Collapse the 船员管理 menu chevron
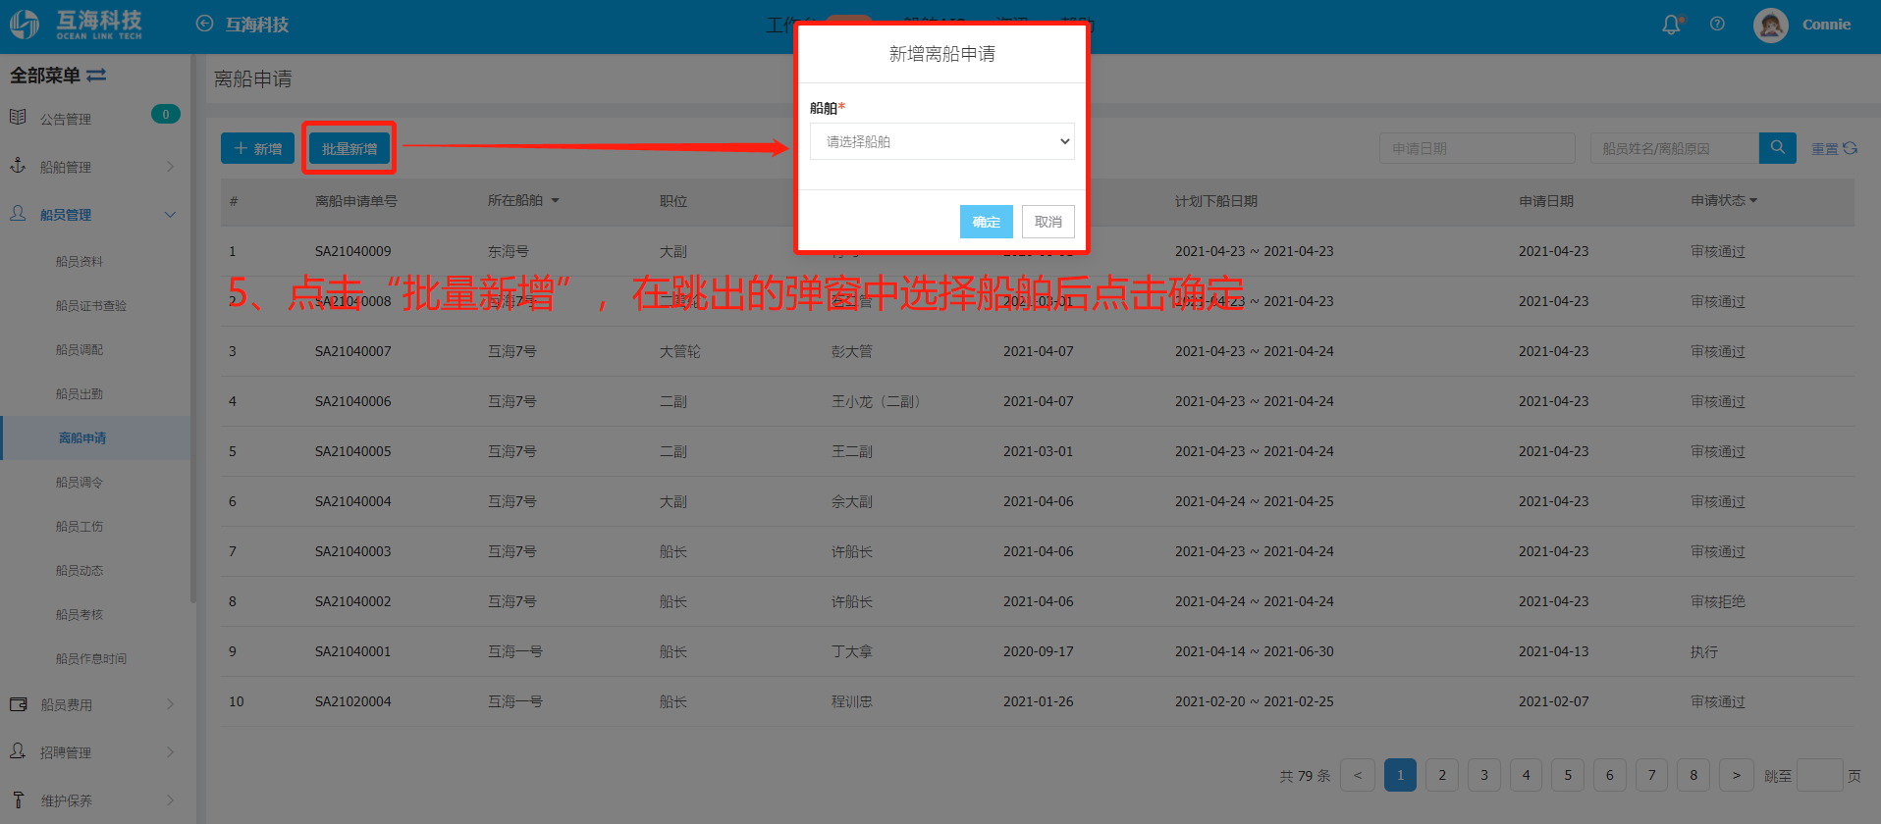The width and height of the screenshot is (1881, 824). 170,215
